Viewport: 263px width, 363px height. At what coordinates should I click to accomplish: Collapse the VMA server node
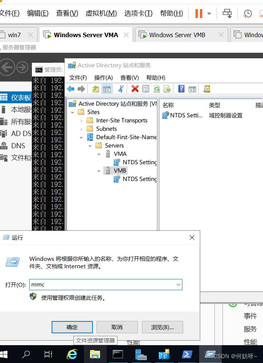99,154
